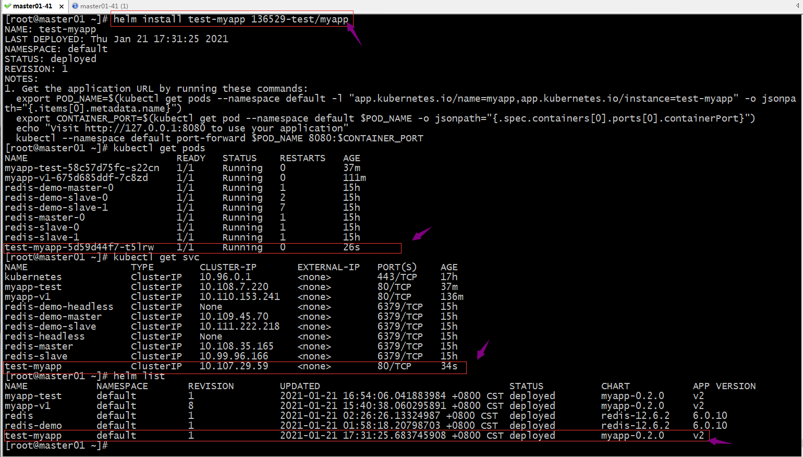Click cluster IP 10.110.153.241
This screenshot has width=803, height=457.
[x=239, y=297]
